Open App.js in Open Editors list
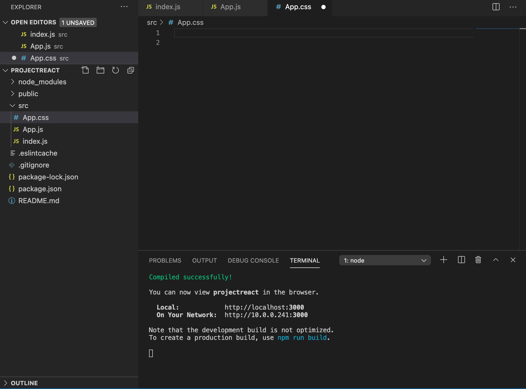The width and height of the screenshot is (526, 389). (69, 46)
